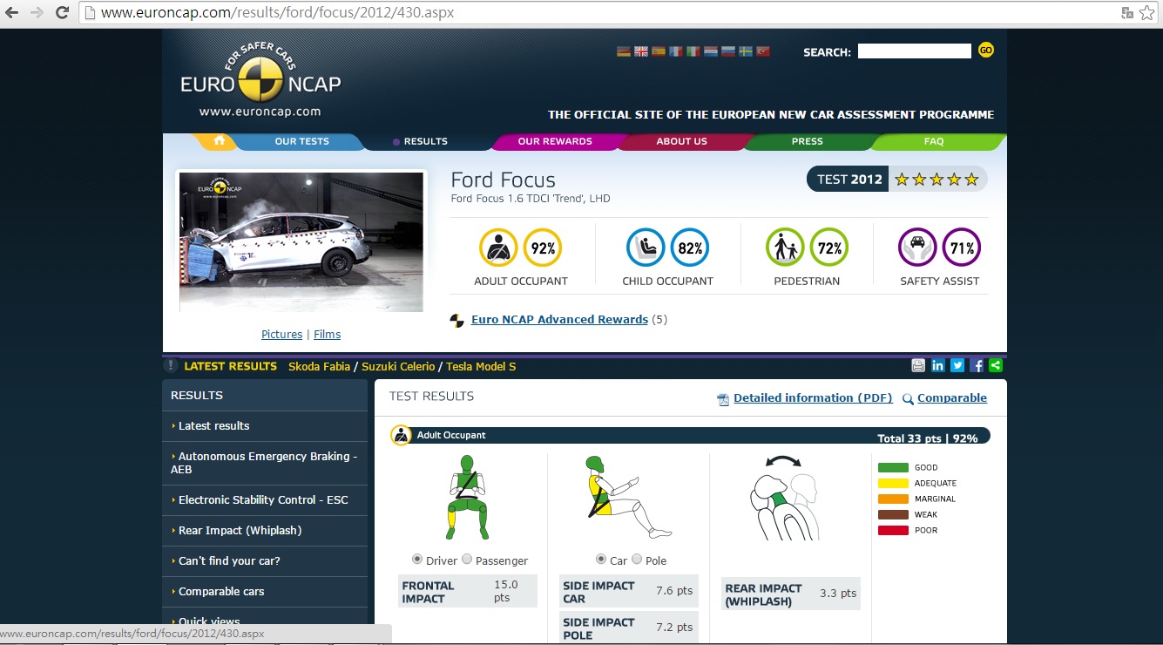The height and width of the screenshot is (645, 1163).
Task: Click the Adult Occupant rating icon
Action: 498,248
